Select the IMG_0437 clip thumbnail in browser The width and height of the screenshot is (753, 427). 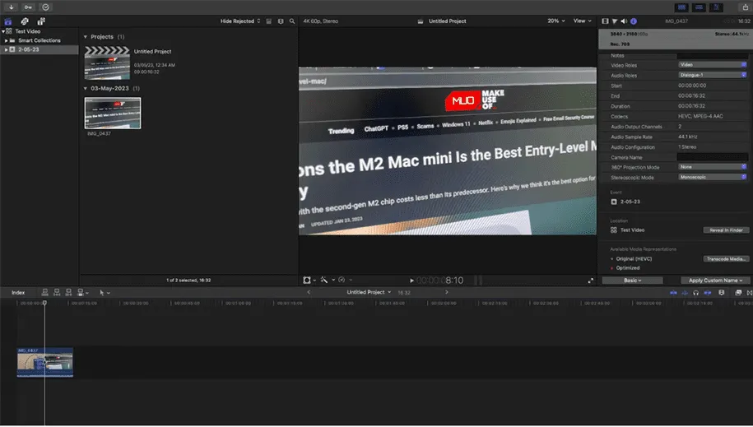113,114
